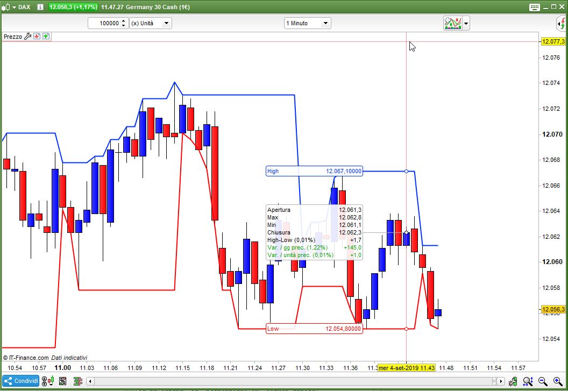Click the Prezzo panel label
This screenshot has height=391, width=568.
tap(13, 37)
